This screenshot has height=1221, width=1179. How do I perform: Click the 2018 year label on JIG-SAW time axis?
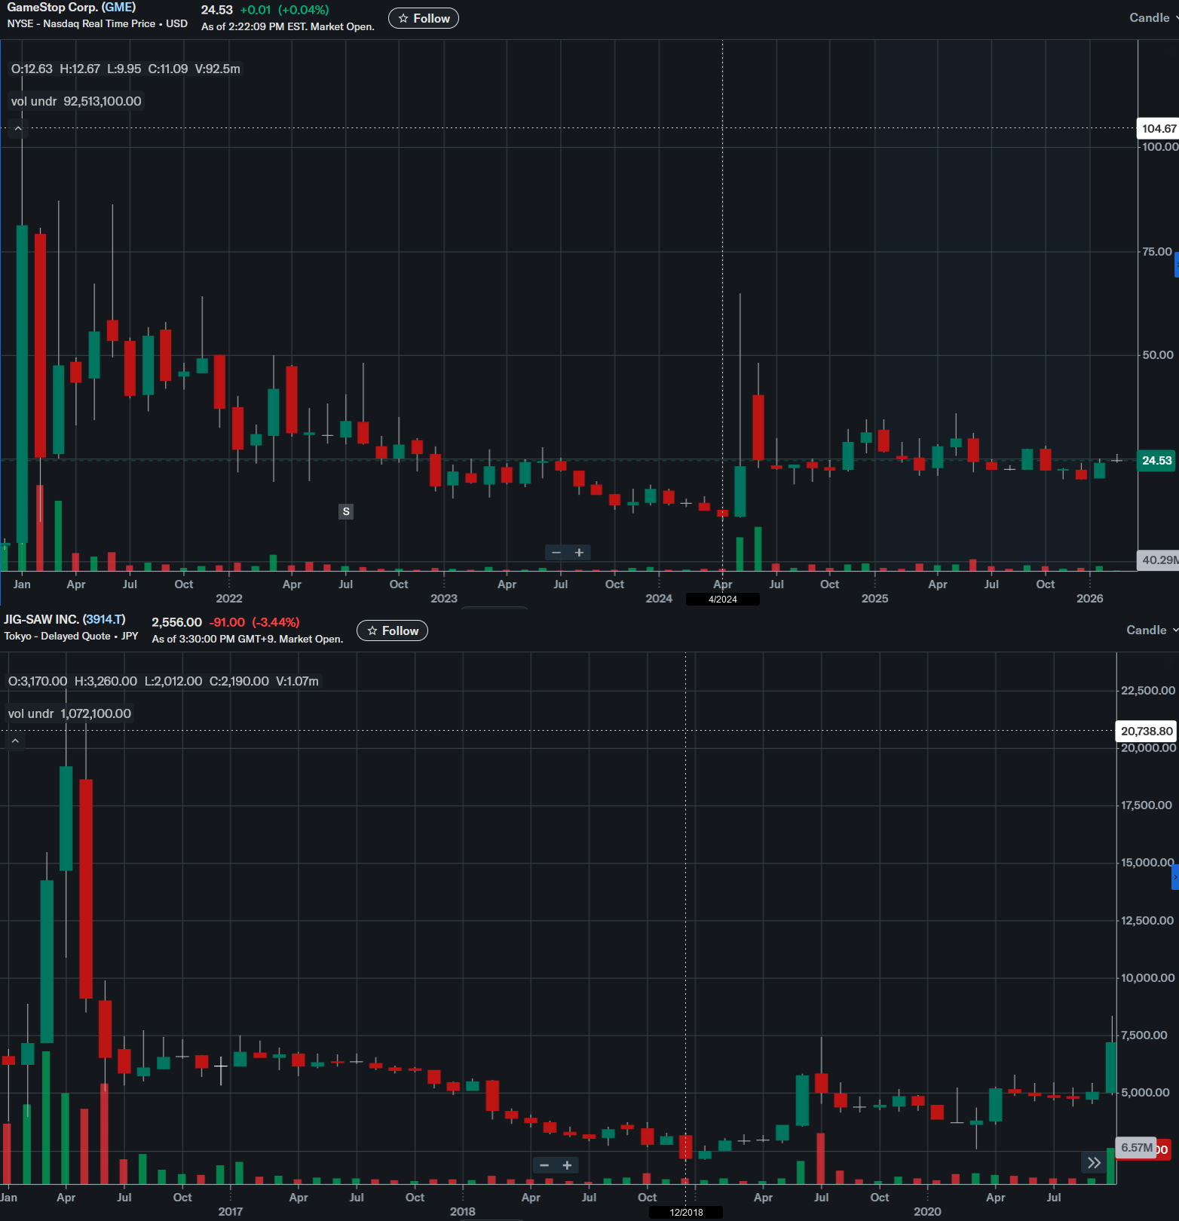[x=463, y=1211]
